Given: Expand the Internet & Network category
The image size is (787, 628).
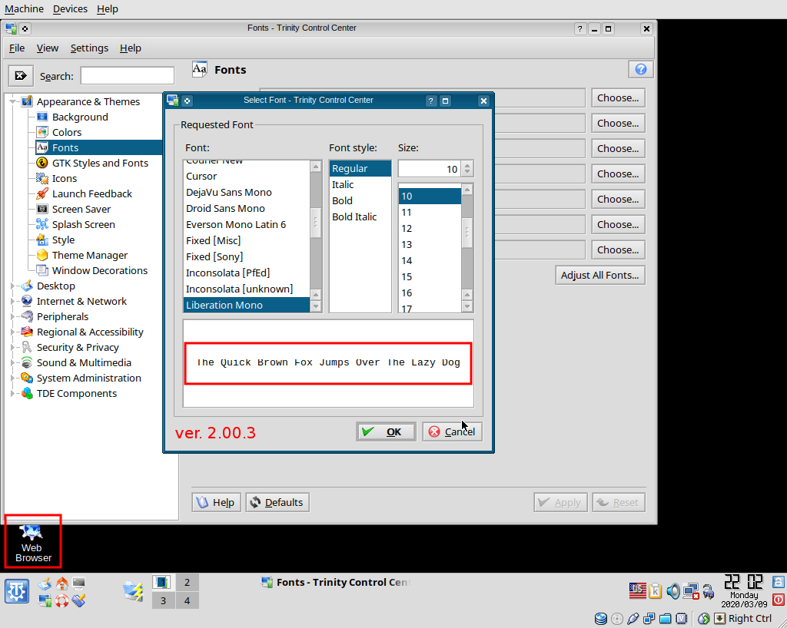Looking at the screenshot, I should [x=14, y=301].
